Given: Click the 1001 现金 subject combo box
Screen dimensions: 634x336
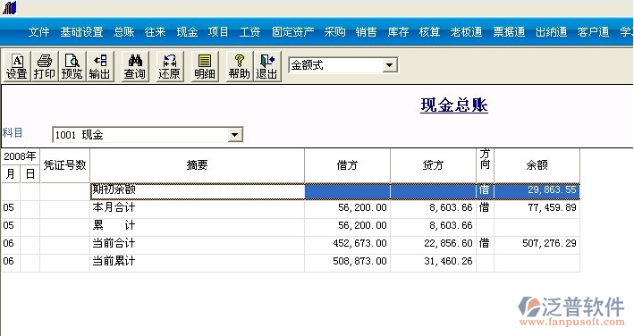Looking at the screenshot, I should (148, 135).
